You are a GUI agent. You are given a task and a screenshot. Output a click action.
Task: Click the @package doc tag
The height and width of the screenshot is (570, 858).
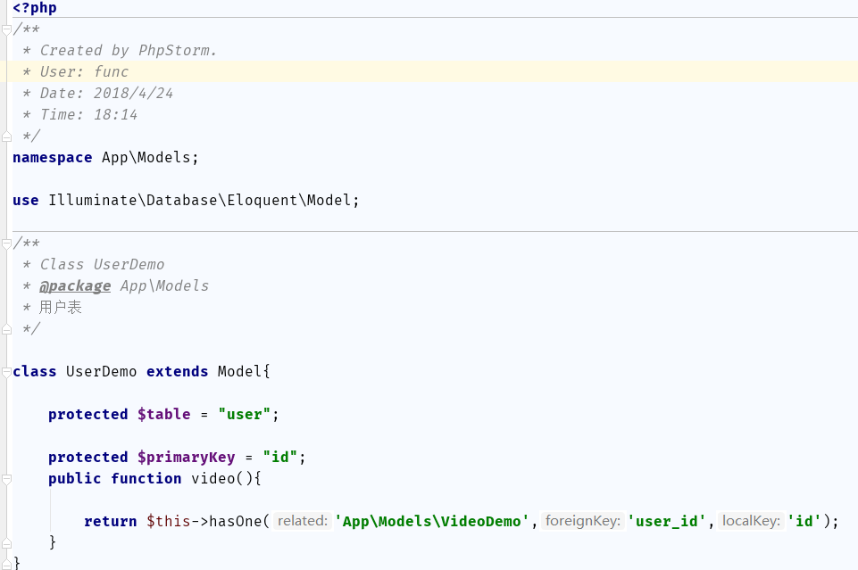point(75,285)
